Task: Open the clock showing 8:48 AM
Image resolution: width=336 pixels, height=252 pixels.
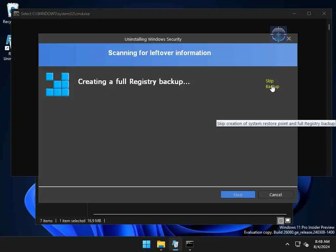Action: (x=322, y=244)
